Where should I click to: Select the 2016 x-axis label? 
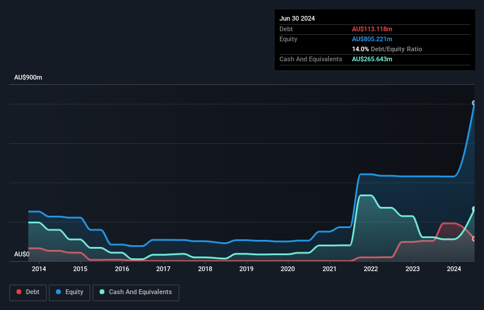click(x=122, y=269)
